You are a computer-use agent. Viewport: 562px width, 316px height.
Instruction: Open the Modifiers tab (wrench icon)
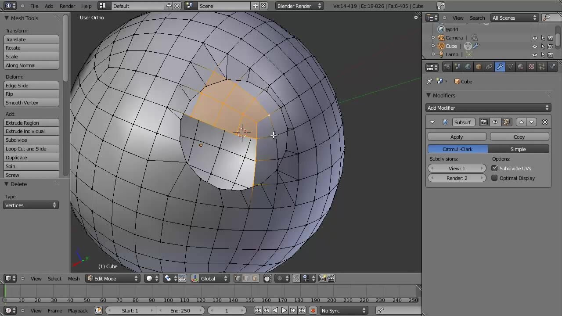[x=500, y=67]
